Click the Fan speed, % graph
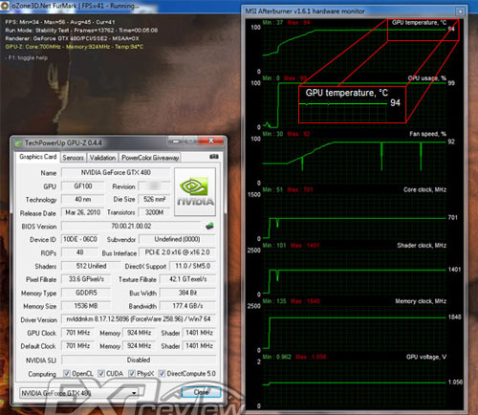The image size is (478, 415). [354, 161]
